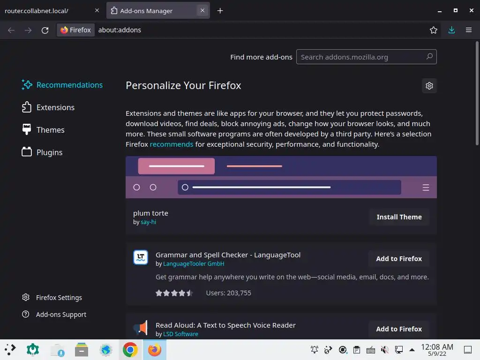Focus the Search addons.mozilla.org field
480x360 pixels.
tap(367, 57)
